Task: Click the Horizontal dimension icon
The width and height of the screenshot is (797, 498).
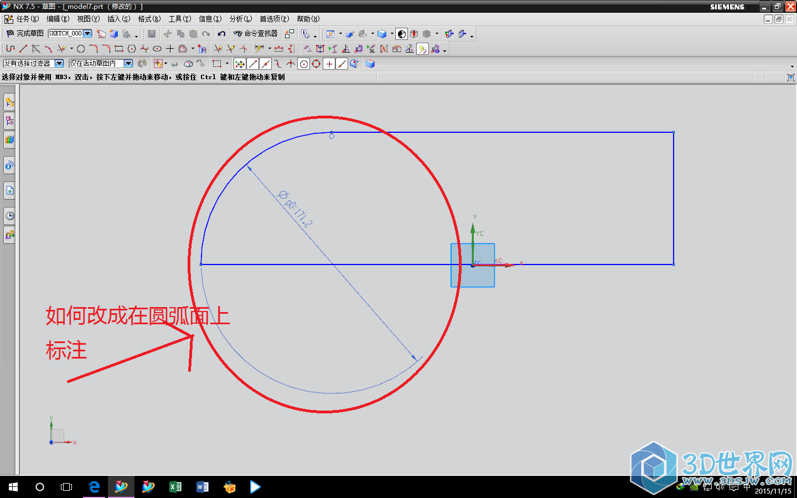Action: pyautogui.click(x=278, y=49)
